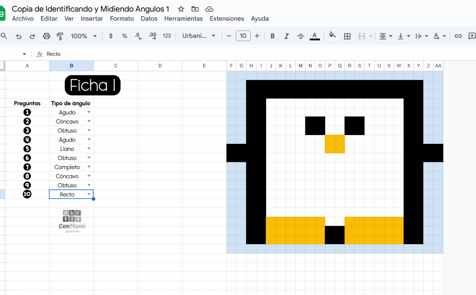Open the Urbanist font family dropdown
This screenshot has width=476, height=295.
click(198, 36)
